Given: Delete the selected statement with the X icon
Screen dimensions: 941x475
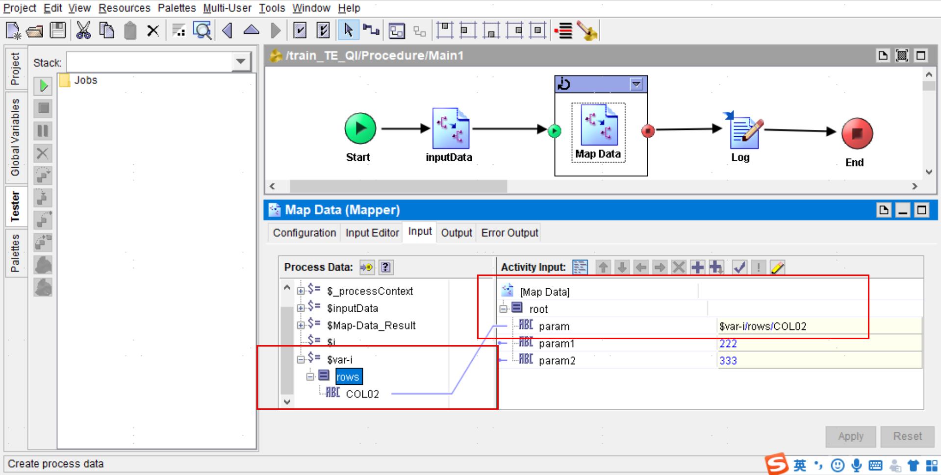Looking at the screenshot, I should 679,267.
